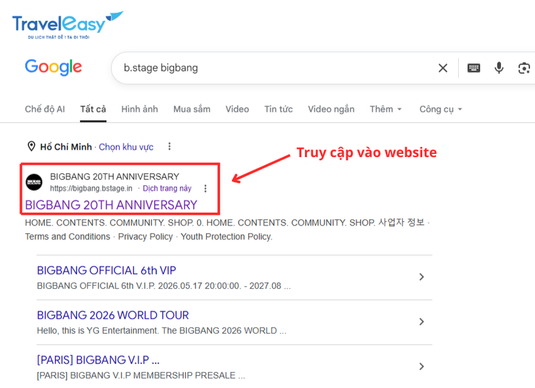The width and height of the screenshot is (535, 388).
Task: Open the options dots beside Dịch trang này
Action: 205,189
